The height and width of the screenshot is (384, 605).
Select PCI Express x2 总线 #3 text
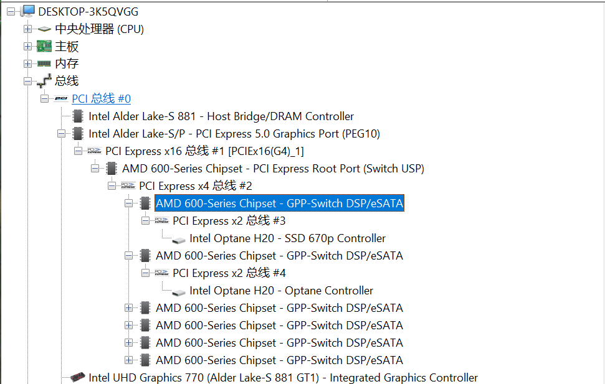(229, 220)
